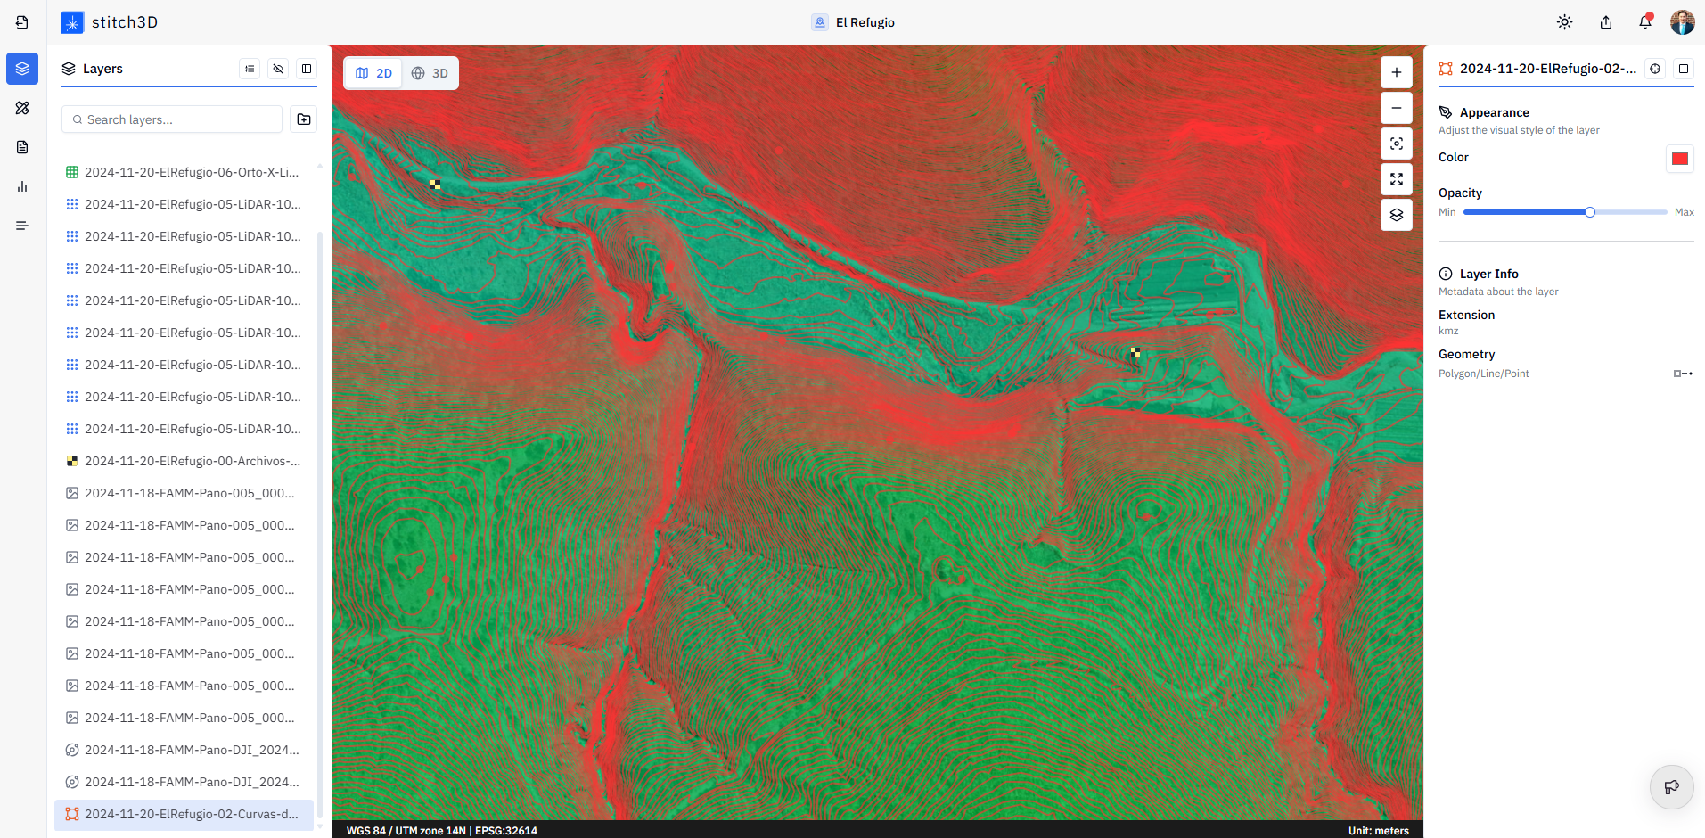Click the exit/back icon in top-left corner
Image resolution: width=1705 pixels, height=838 pixels.
[22, 22]
